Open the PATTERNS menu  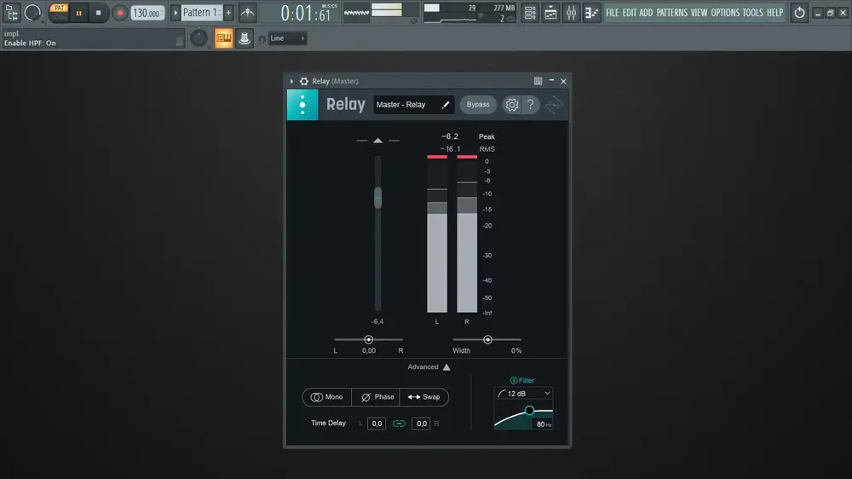click(671, 13)
